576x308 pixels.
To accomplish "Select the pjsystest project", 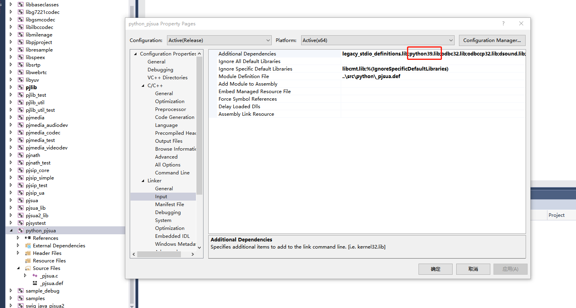I will click(x=36, y=223).
